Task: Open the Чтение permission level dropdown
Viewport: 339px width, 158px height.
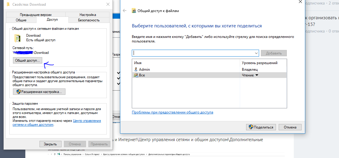Action: pyautogui.click(x=250, y=75)
